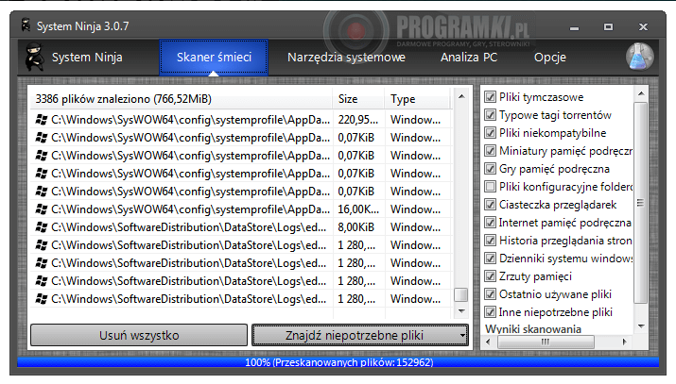Close the System Ninja window

(643, 26)
